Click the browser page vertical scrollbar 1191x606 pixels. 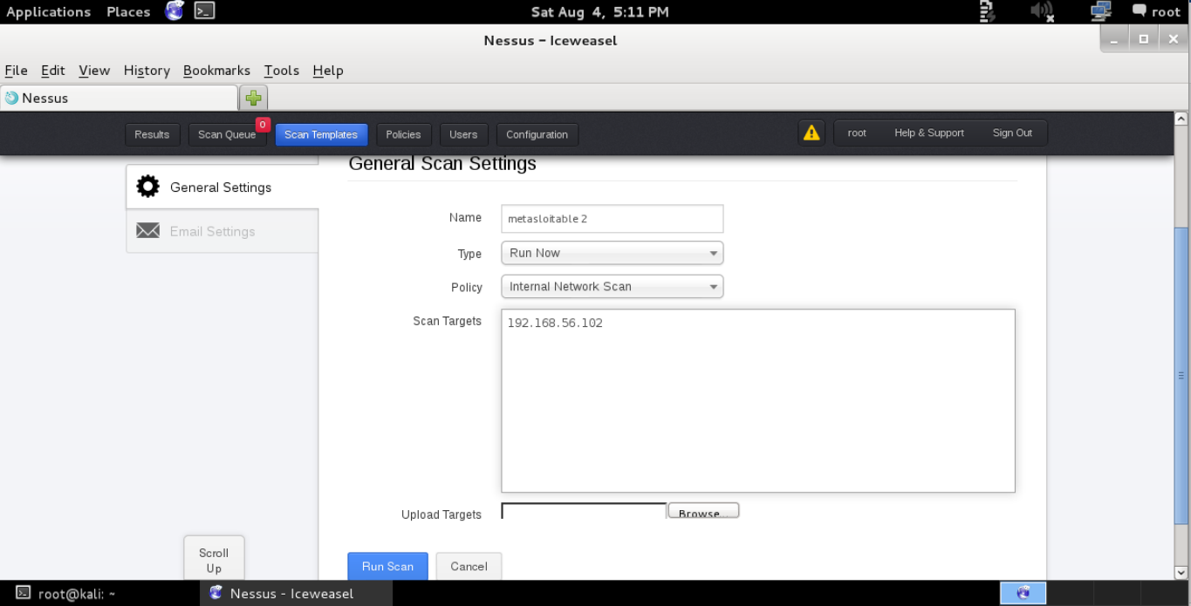click(1181, 375)
